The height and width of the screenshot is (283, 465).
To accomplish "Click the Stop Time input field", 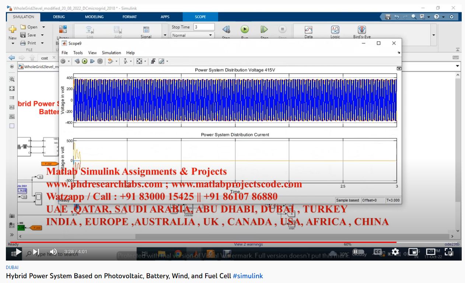I will point(204,27).
